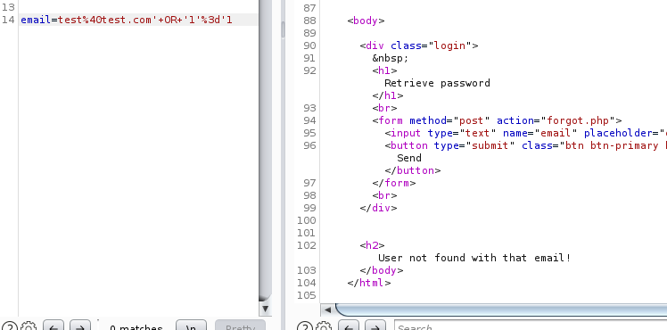Click response horizontal scrollbar left arrow
This screenshot has width=667, height=330.
tap(327, 309)
